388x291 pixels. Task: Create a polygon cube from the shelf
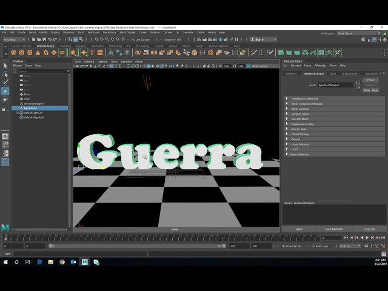(22, 53)
